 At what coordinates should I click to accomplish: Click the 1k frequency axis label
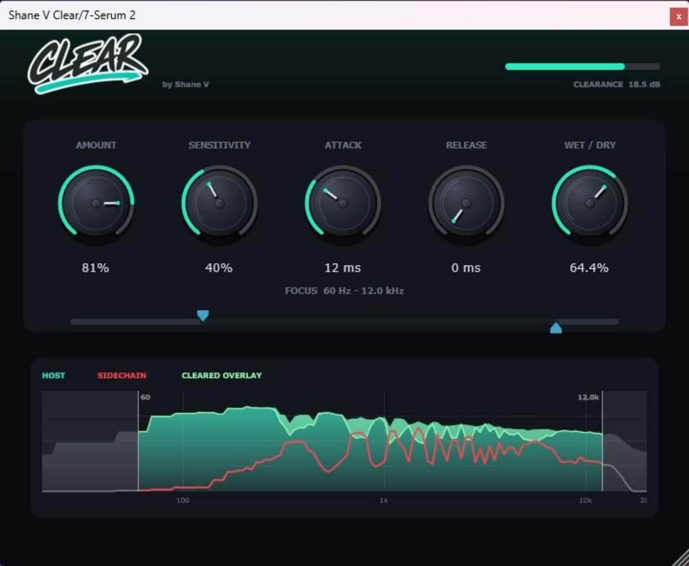click(x=384, y=500)
